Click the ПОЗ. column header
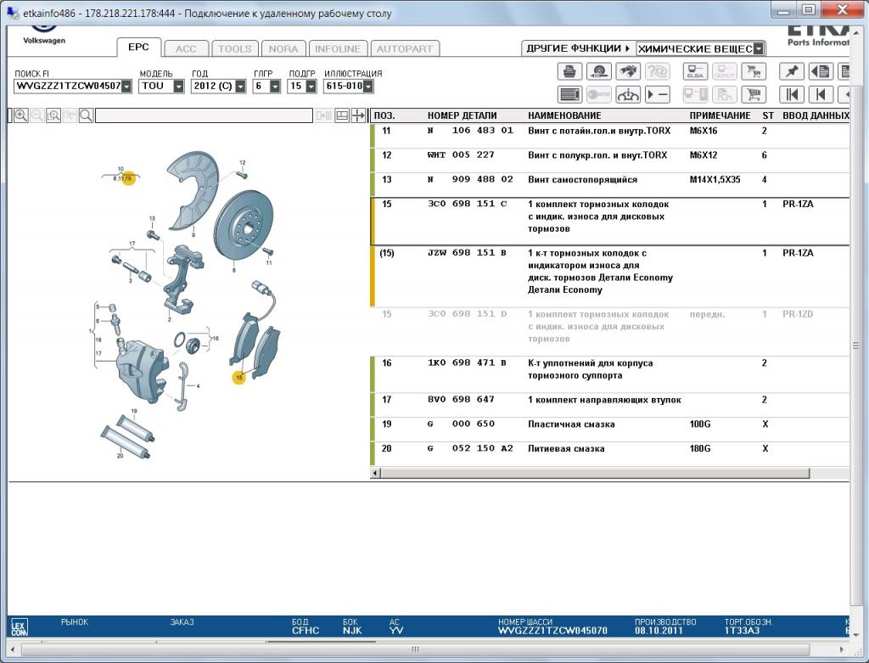 tap(384, 115)
